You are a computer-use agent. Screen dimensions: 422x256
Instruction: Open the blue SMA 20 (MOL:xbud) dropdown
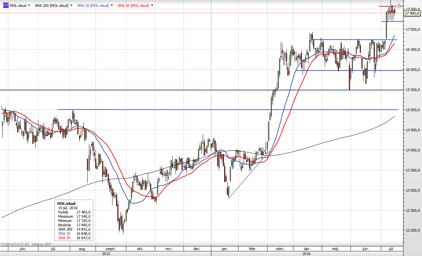112,6
